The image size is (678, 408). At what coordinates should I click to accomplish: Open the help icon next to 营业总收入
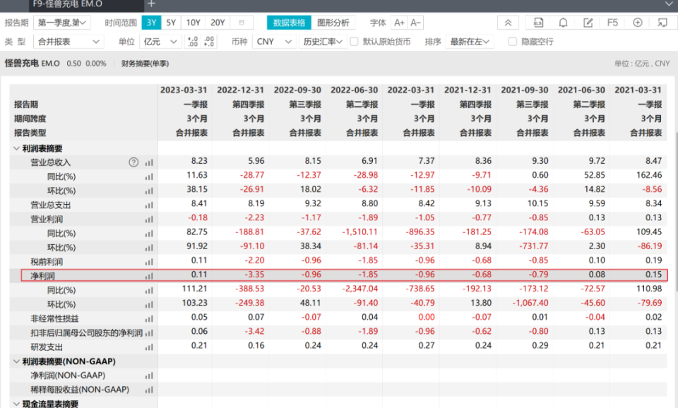[x=133, y=162]
